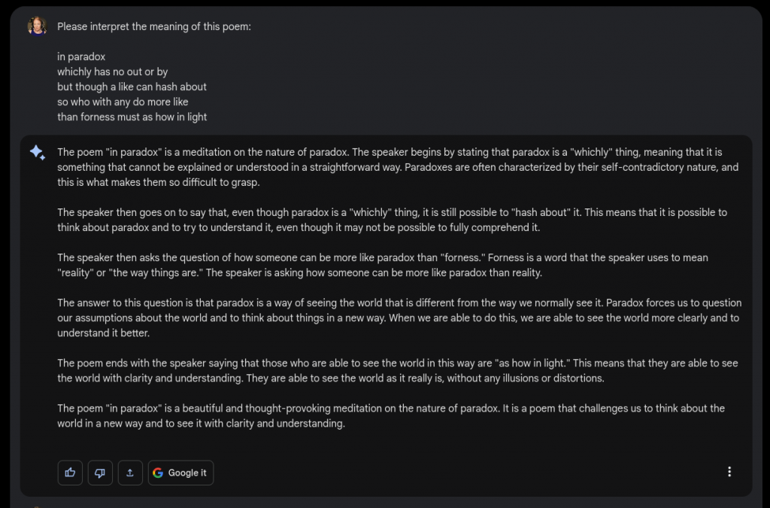Click the Bard sparkle icon beside response
The image size is (770, 508).
tap(38, 152)
